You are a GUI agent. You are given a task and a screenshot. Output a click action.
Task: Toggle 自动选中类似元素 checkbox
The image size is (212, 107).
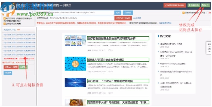pyautogui.click(x=5, y=24)
